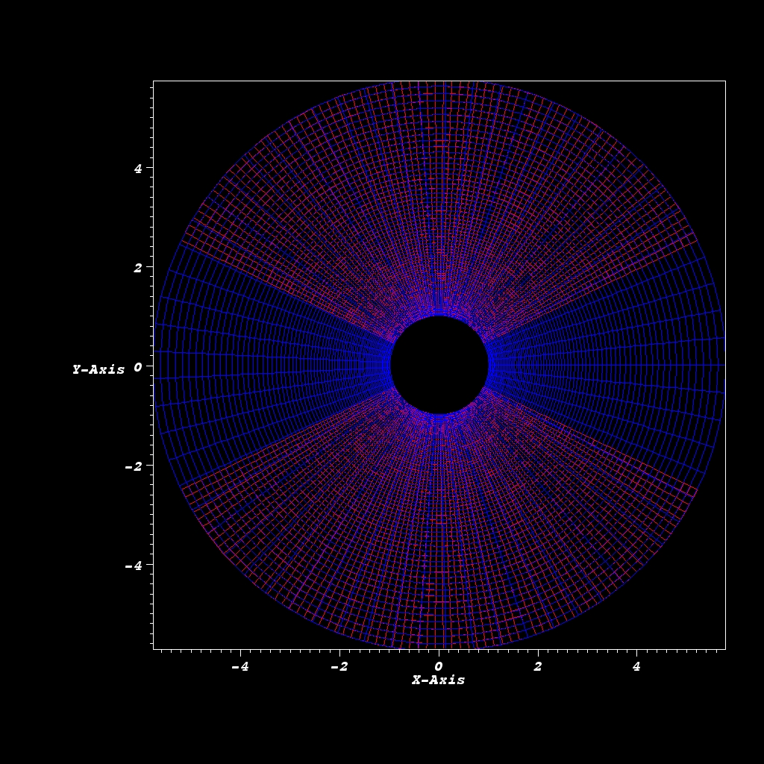The width and height of the screenshot is (764, 764).
Task: Click the X-axis tick label -2
Action: pos(339,666)
